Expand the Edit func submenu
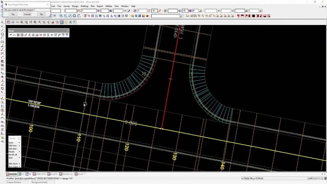This screenshot has width=327, height=184. tap(14, 146)
